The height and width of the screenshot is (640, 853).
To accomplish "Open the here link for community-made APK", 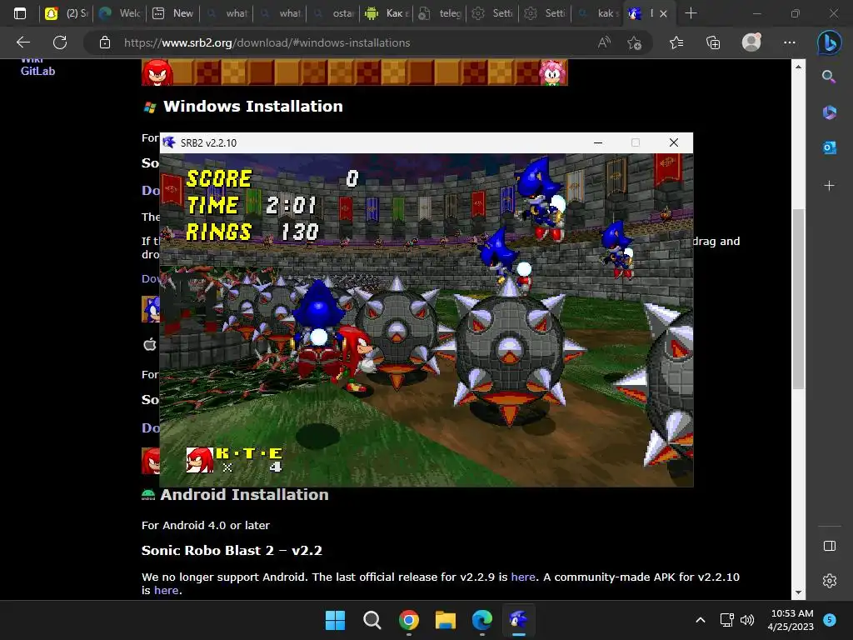I will (166, 591).
